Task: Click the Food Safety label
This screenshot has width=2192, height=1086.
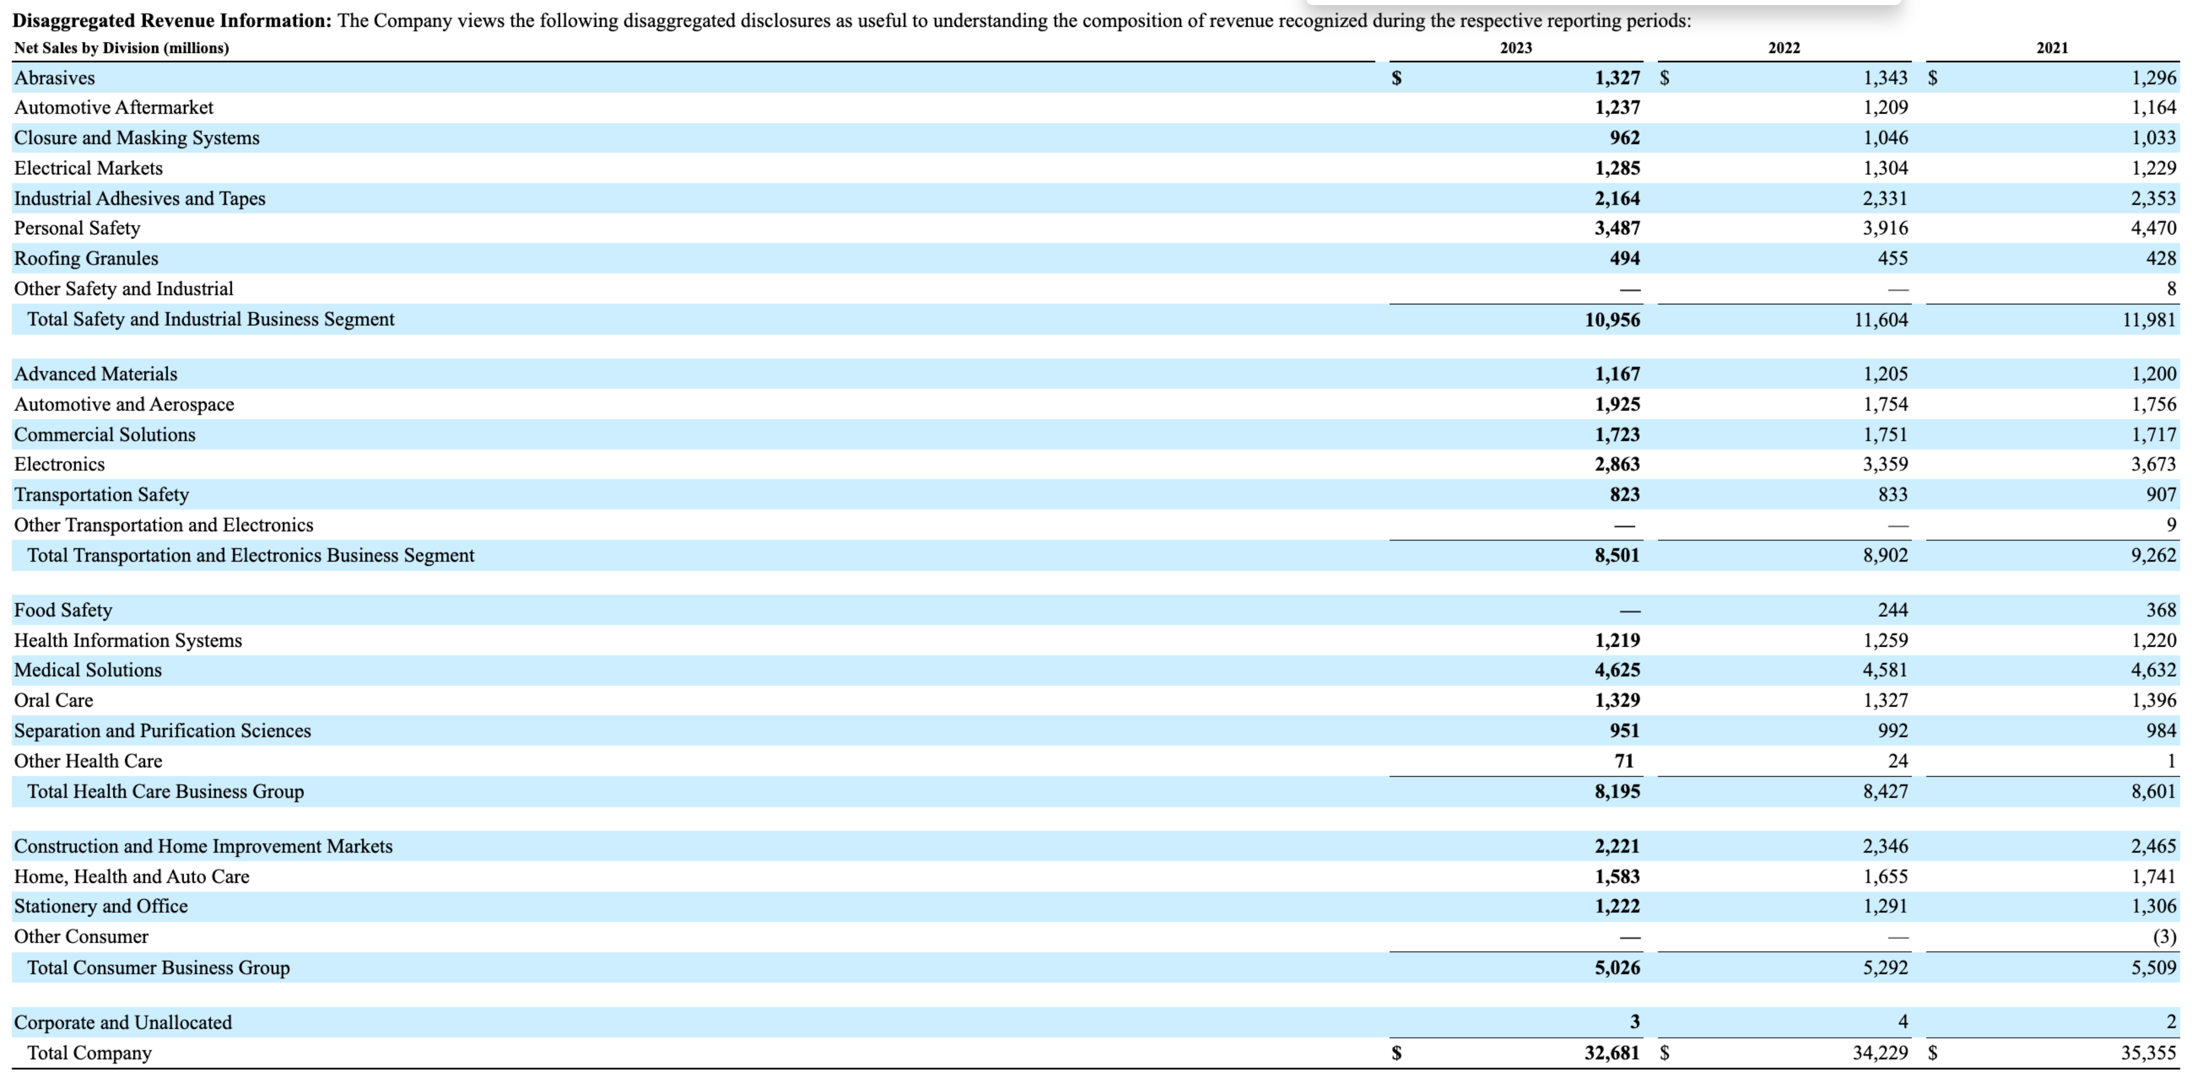Action: (63, 610)
